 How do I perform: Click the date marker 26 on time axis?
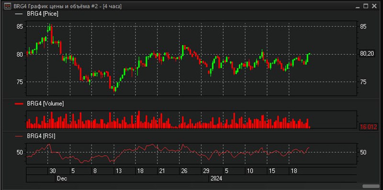coord(184,171)
